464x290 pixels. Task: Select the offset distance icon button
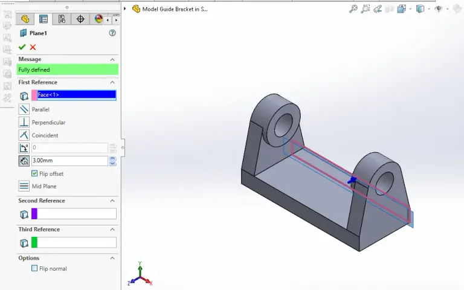click(x=24, y=161)
